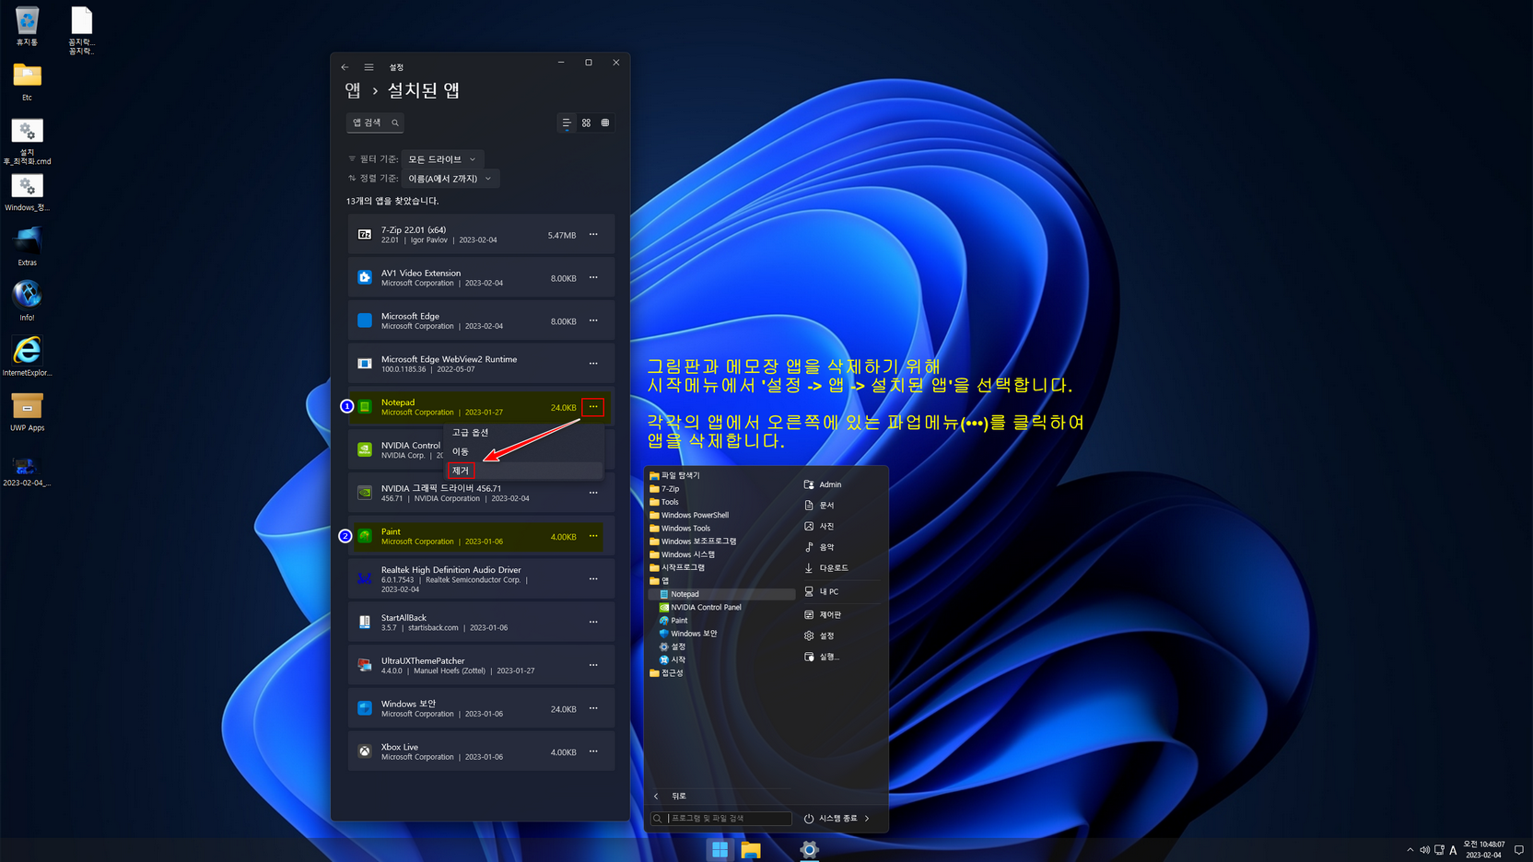This screenshot has width=1533, height=862.
Task: Choose 제거 to uninstall Notepad
Action: tap(523, 471)
